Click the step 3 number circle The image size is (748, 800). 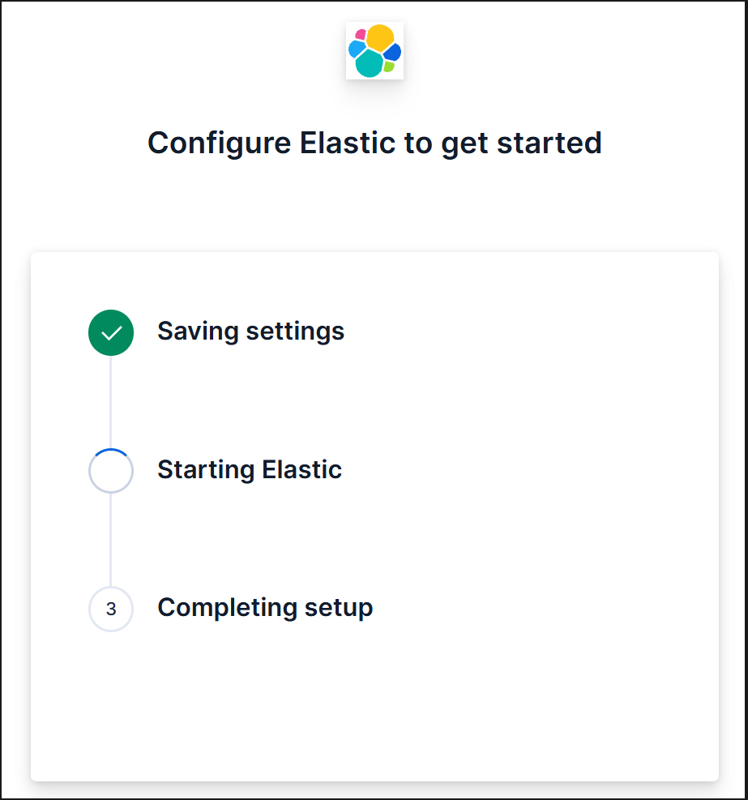point(111,609)
